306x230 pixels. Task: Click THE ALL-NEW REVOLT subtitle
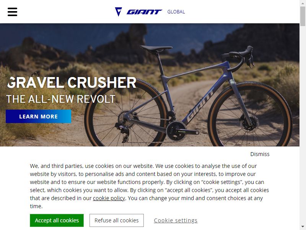pos(61,99)
